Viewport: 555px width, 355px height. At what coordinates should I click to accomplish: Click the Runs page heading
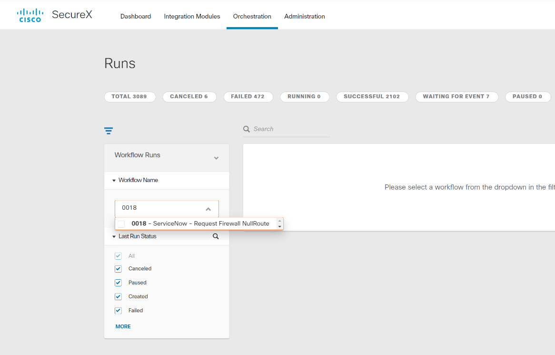(119, 63)
